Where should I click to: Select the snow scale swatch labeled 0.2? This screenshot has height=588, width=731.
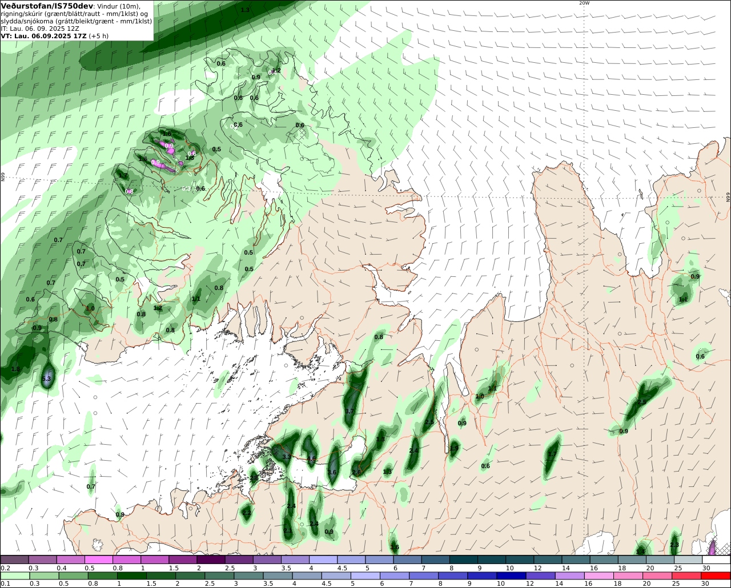(x=14, y=560)
